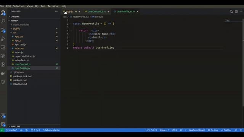Image resolution: width=244 pixels, height=137 pixels.
Task: Change LF end of line sequence
Action: (x=181, y=130)
